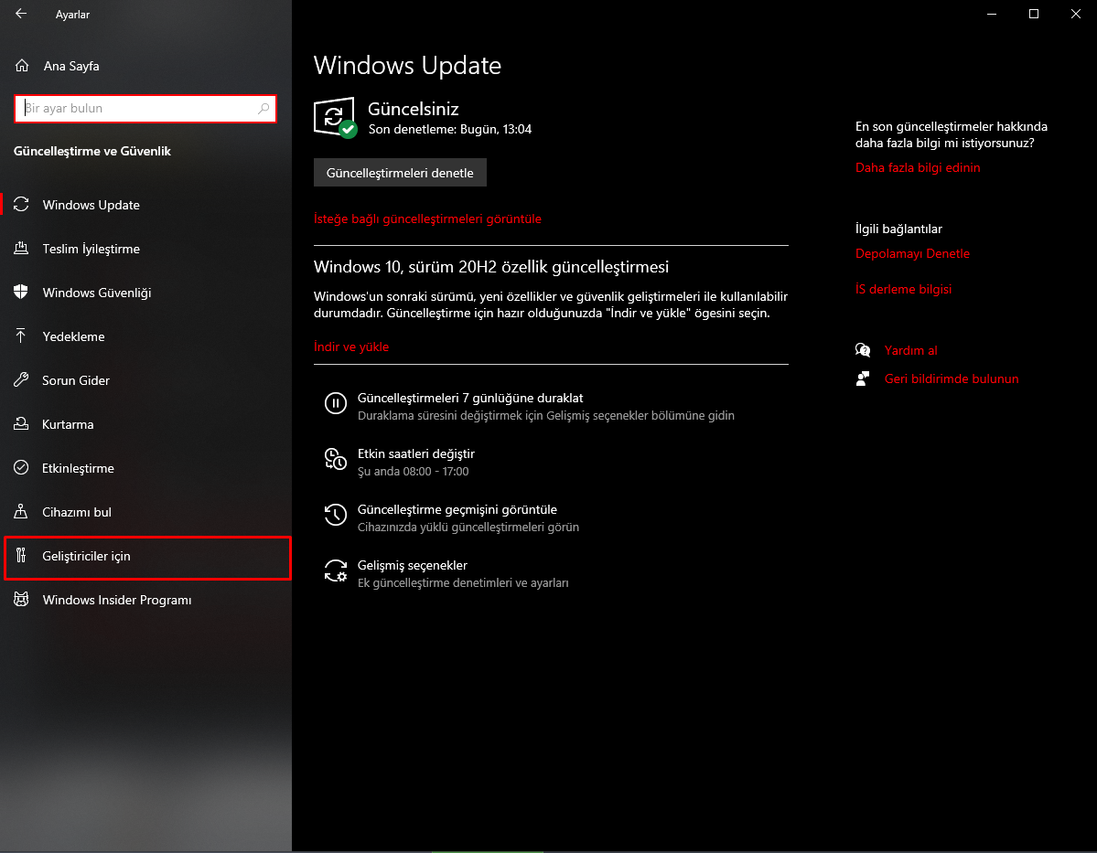Screen dimensions: 1097x853
Task: Click the Kurtarma recovery icon
Action: pos(21,423)
